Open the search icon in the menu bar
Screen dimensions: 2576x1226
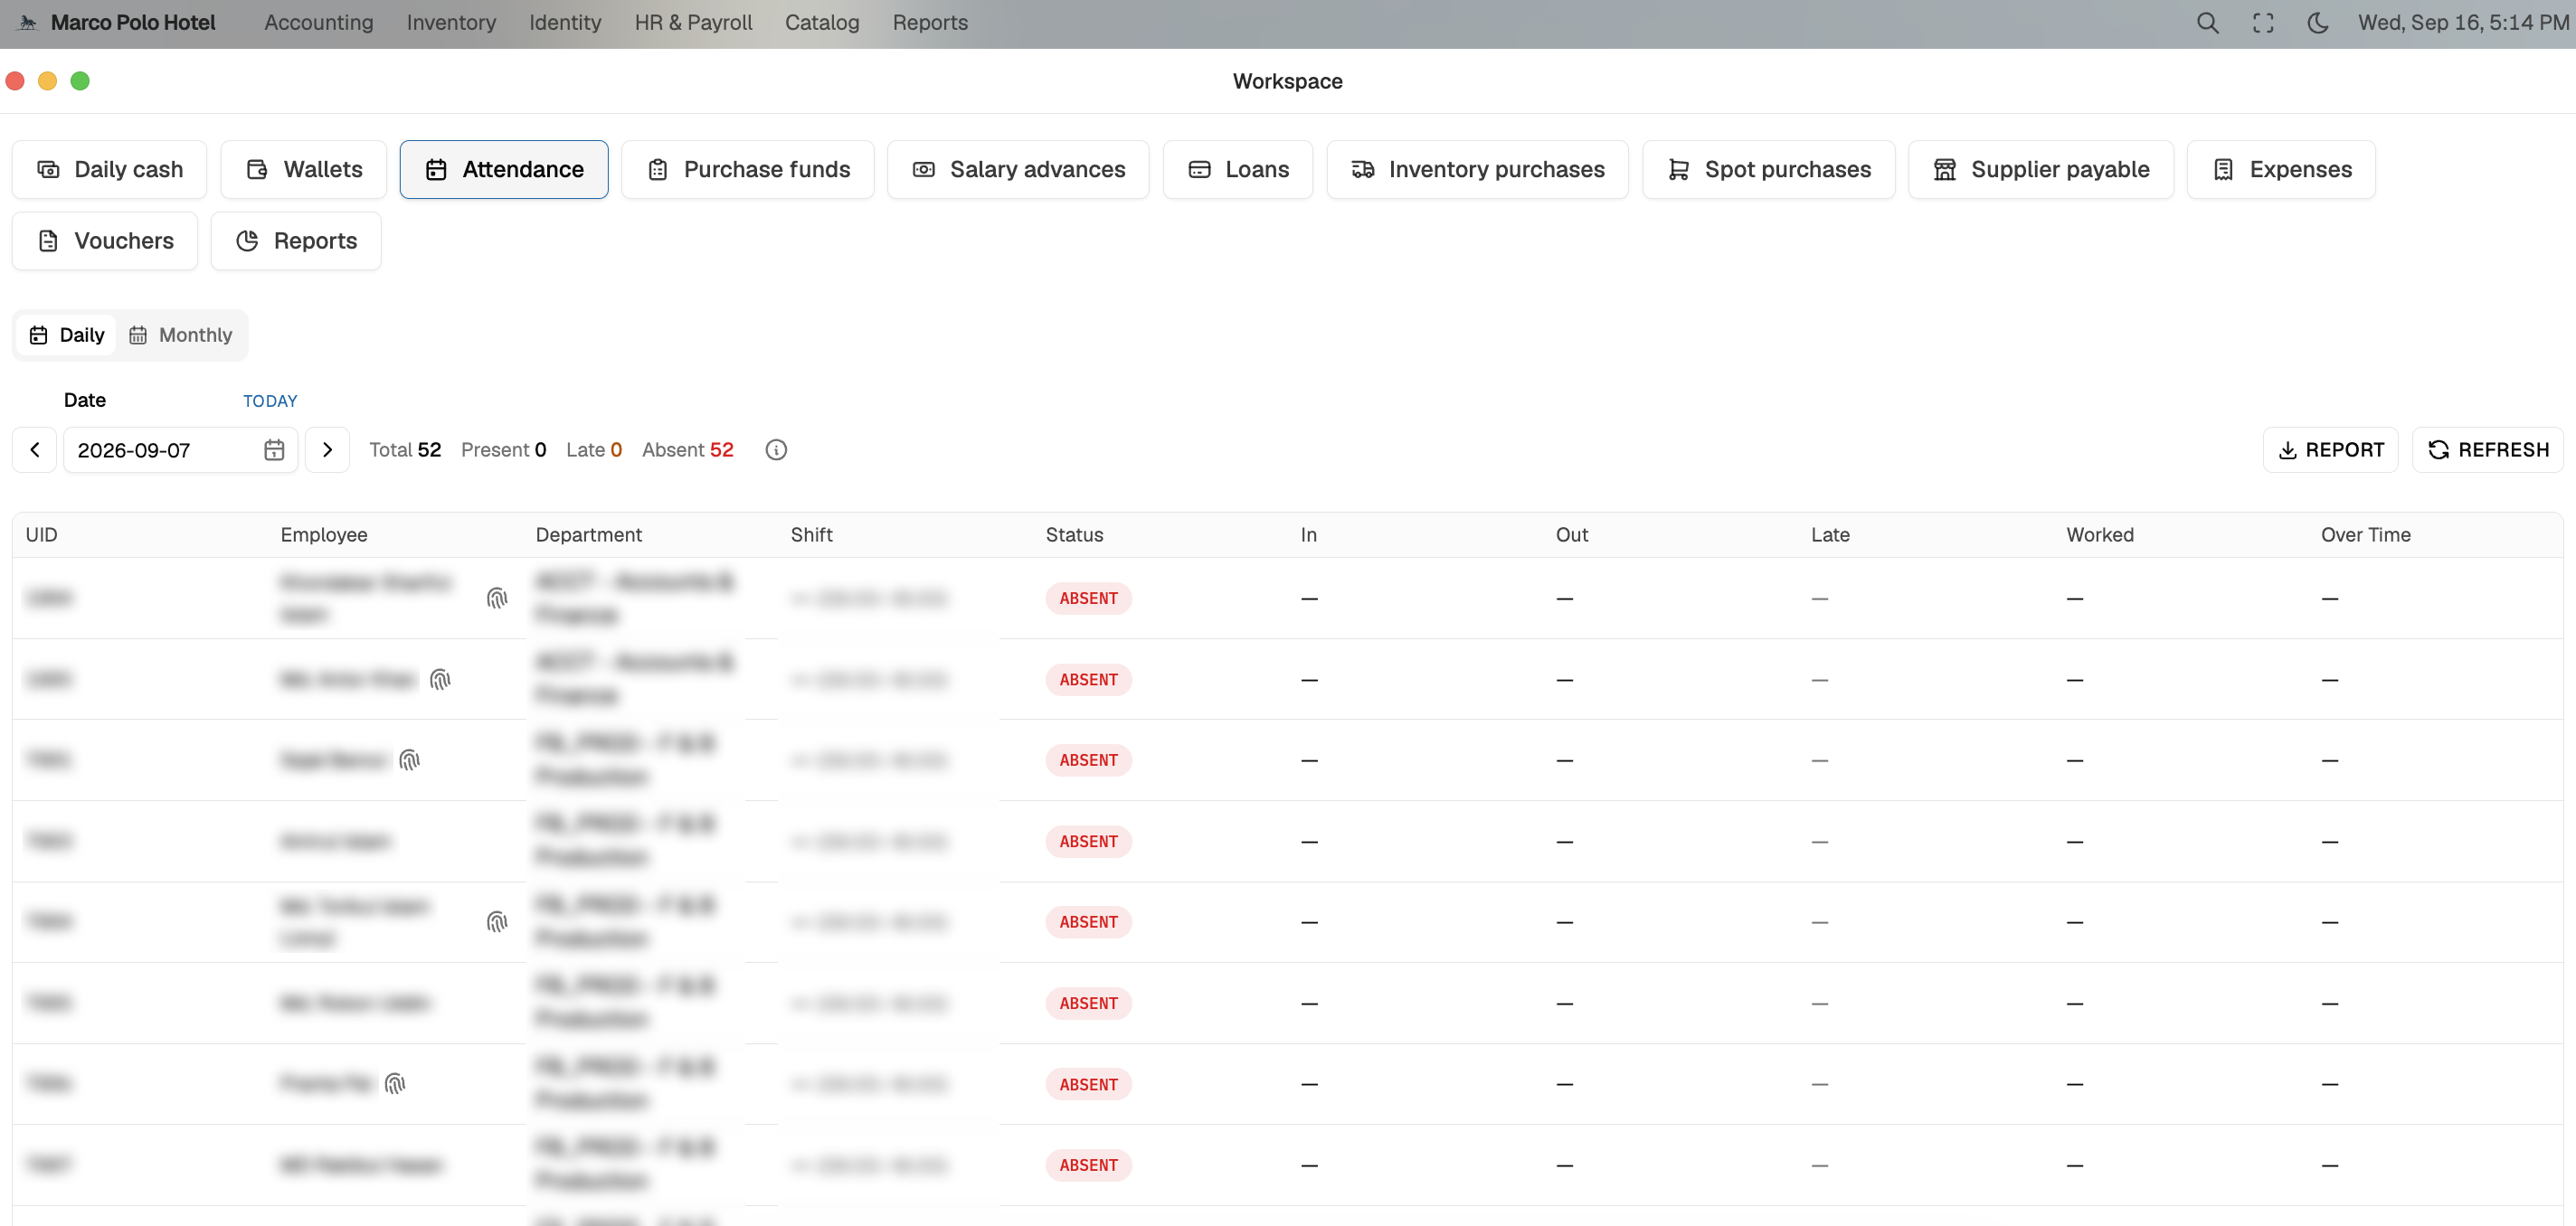2207,23
